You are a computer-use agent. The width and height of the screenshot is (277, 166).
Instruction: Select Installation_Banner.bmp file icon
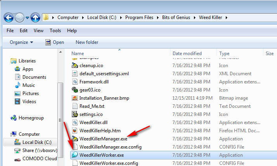tap(75, 98)
